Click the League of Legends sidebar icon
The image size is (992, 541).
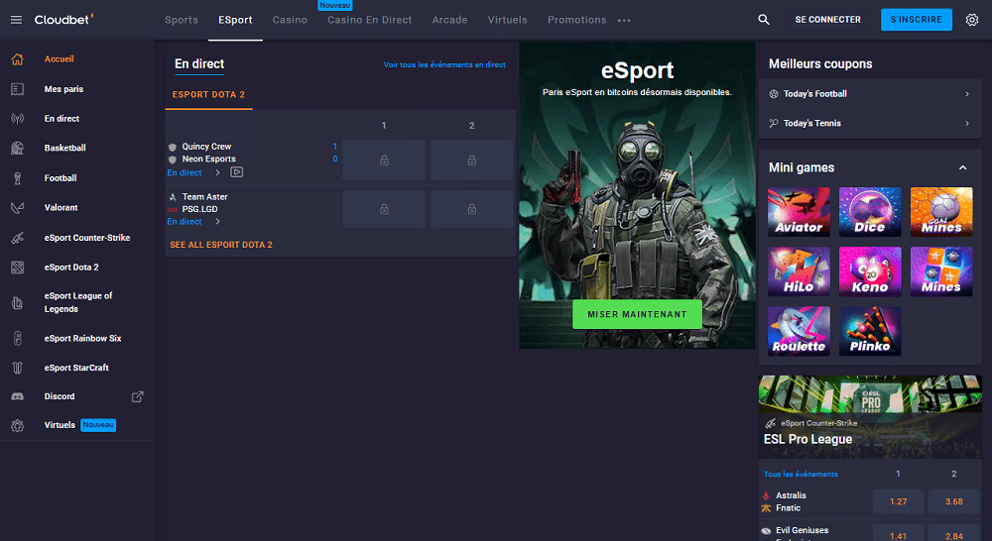point(18,303)
